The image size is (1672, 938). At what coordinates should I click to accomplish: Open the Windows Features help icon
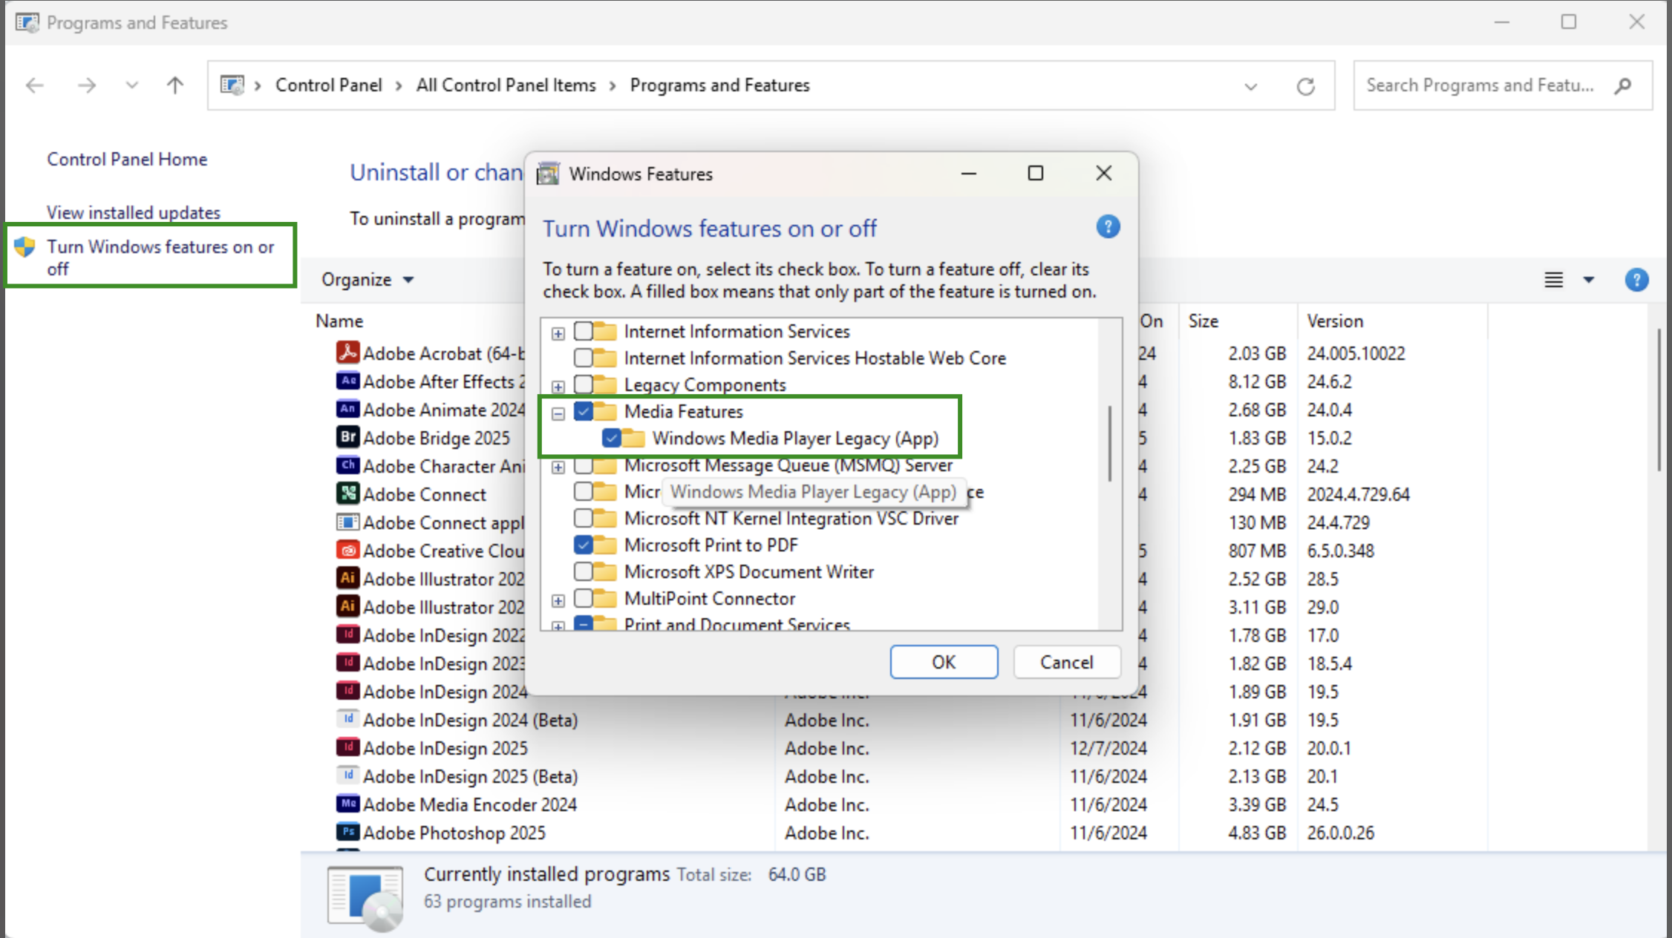coord(1108,226)
